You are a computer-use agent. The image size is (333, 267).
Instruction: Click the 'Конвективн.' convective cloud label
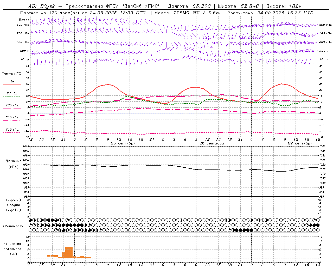tap(13, 244)
